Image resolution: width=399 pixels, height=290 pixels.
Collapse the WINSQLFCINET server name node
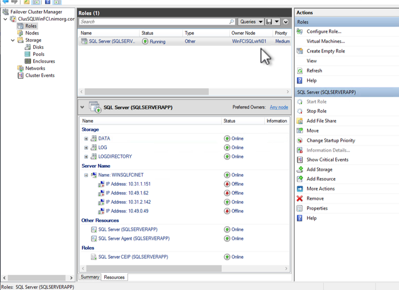pyautogui.click(x=86, y=175)
